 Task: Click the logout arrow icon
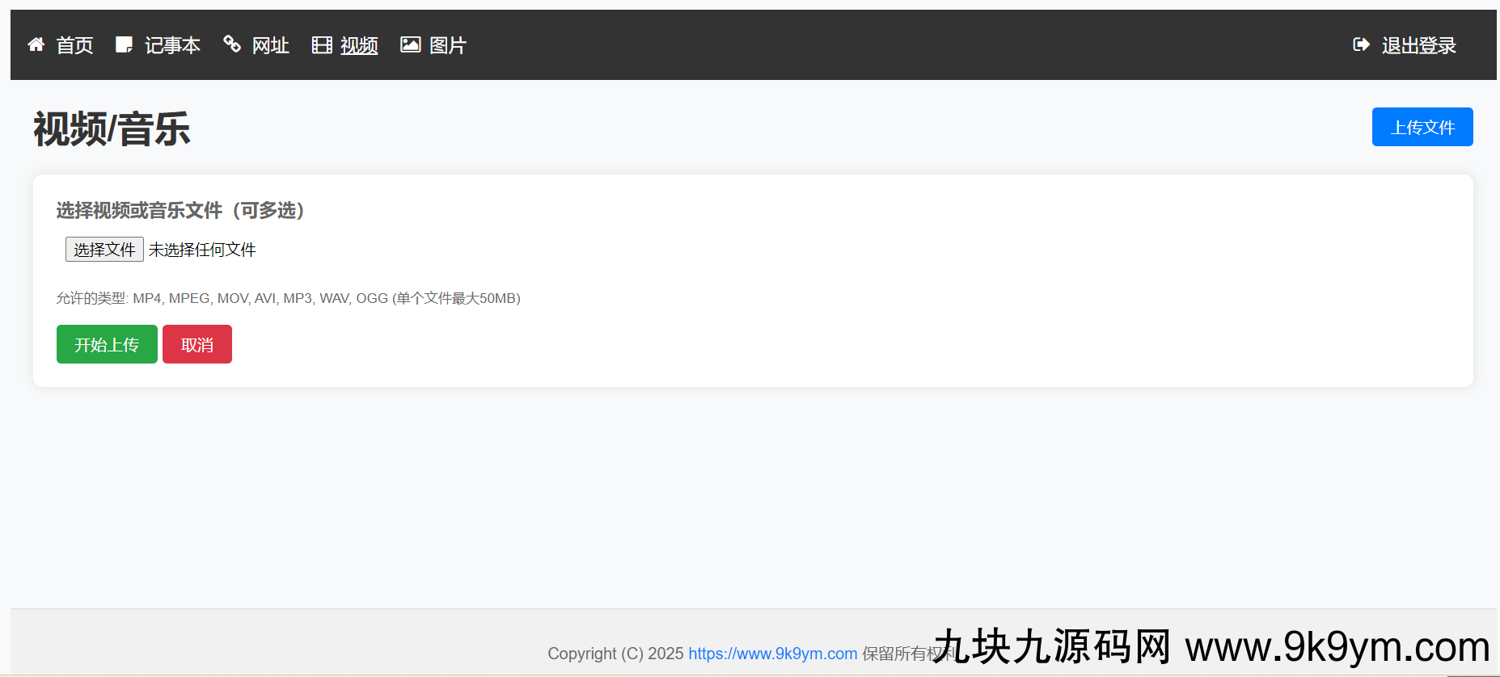tap(1361, 45)
